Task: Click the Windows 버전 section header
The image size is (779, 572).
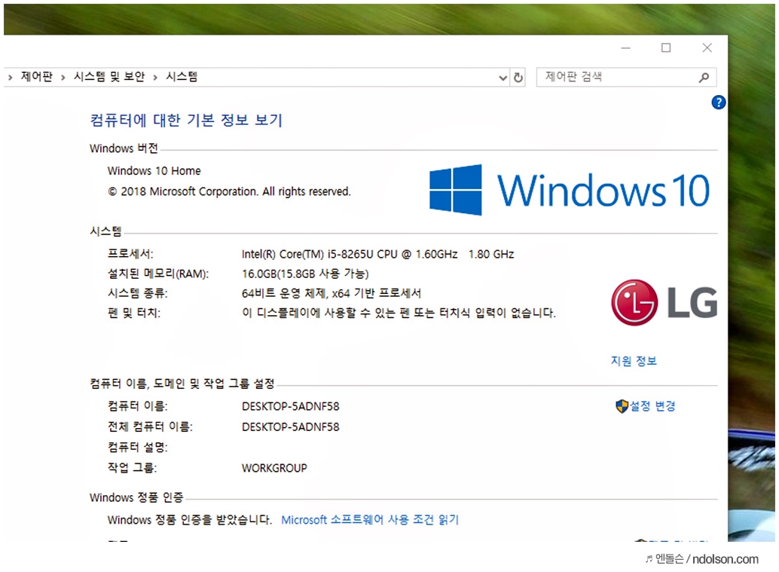Action: (124, 148)
